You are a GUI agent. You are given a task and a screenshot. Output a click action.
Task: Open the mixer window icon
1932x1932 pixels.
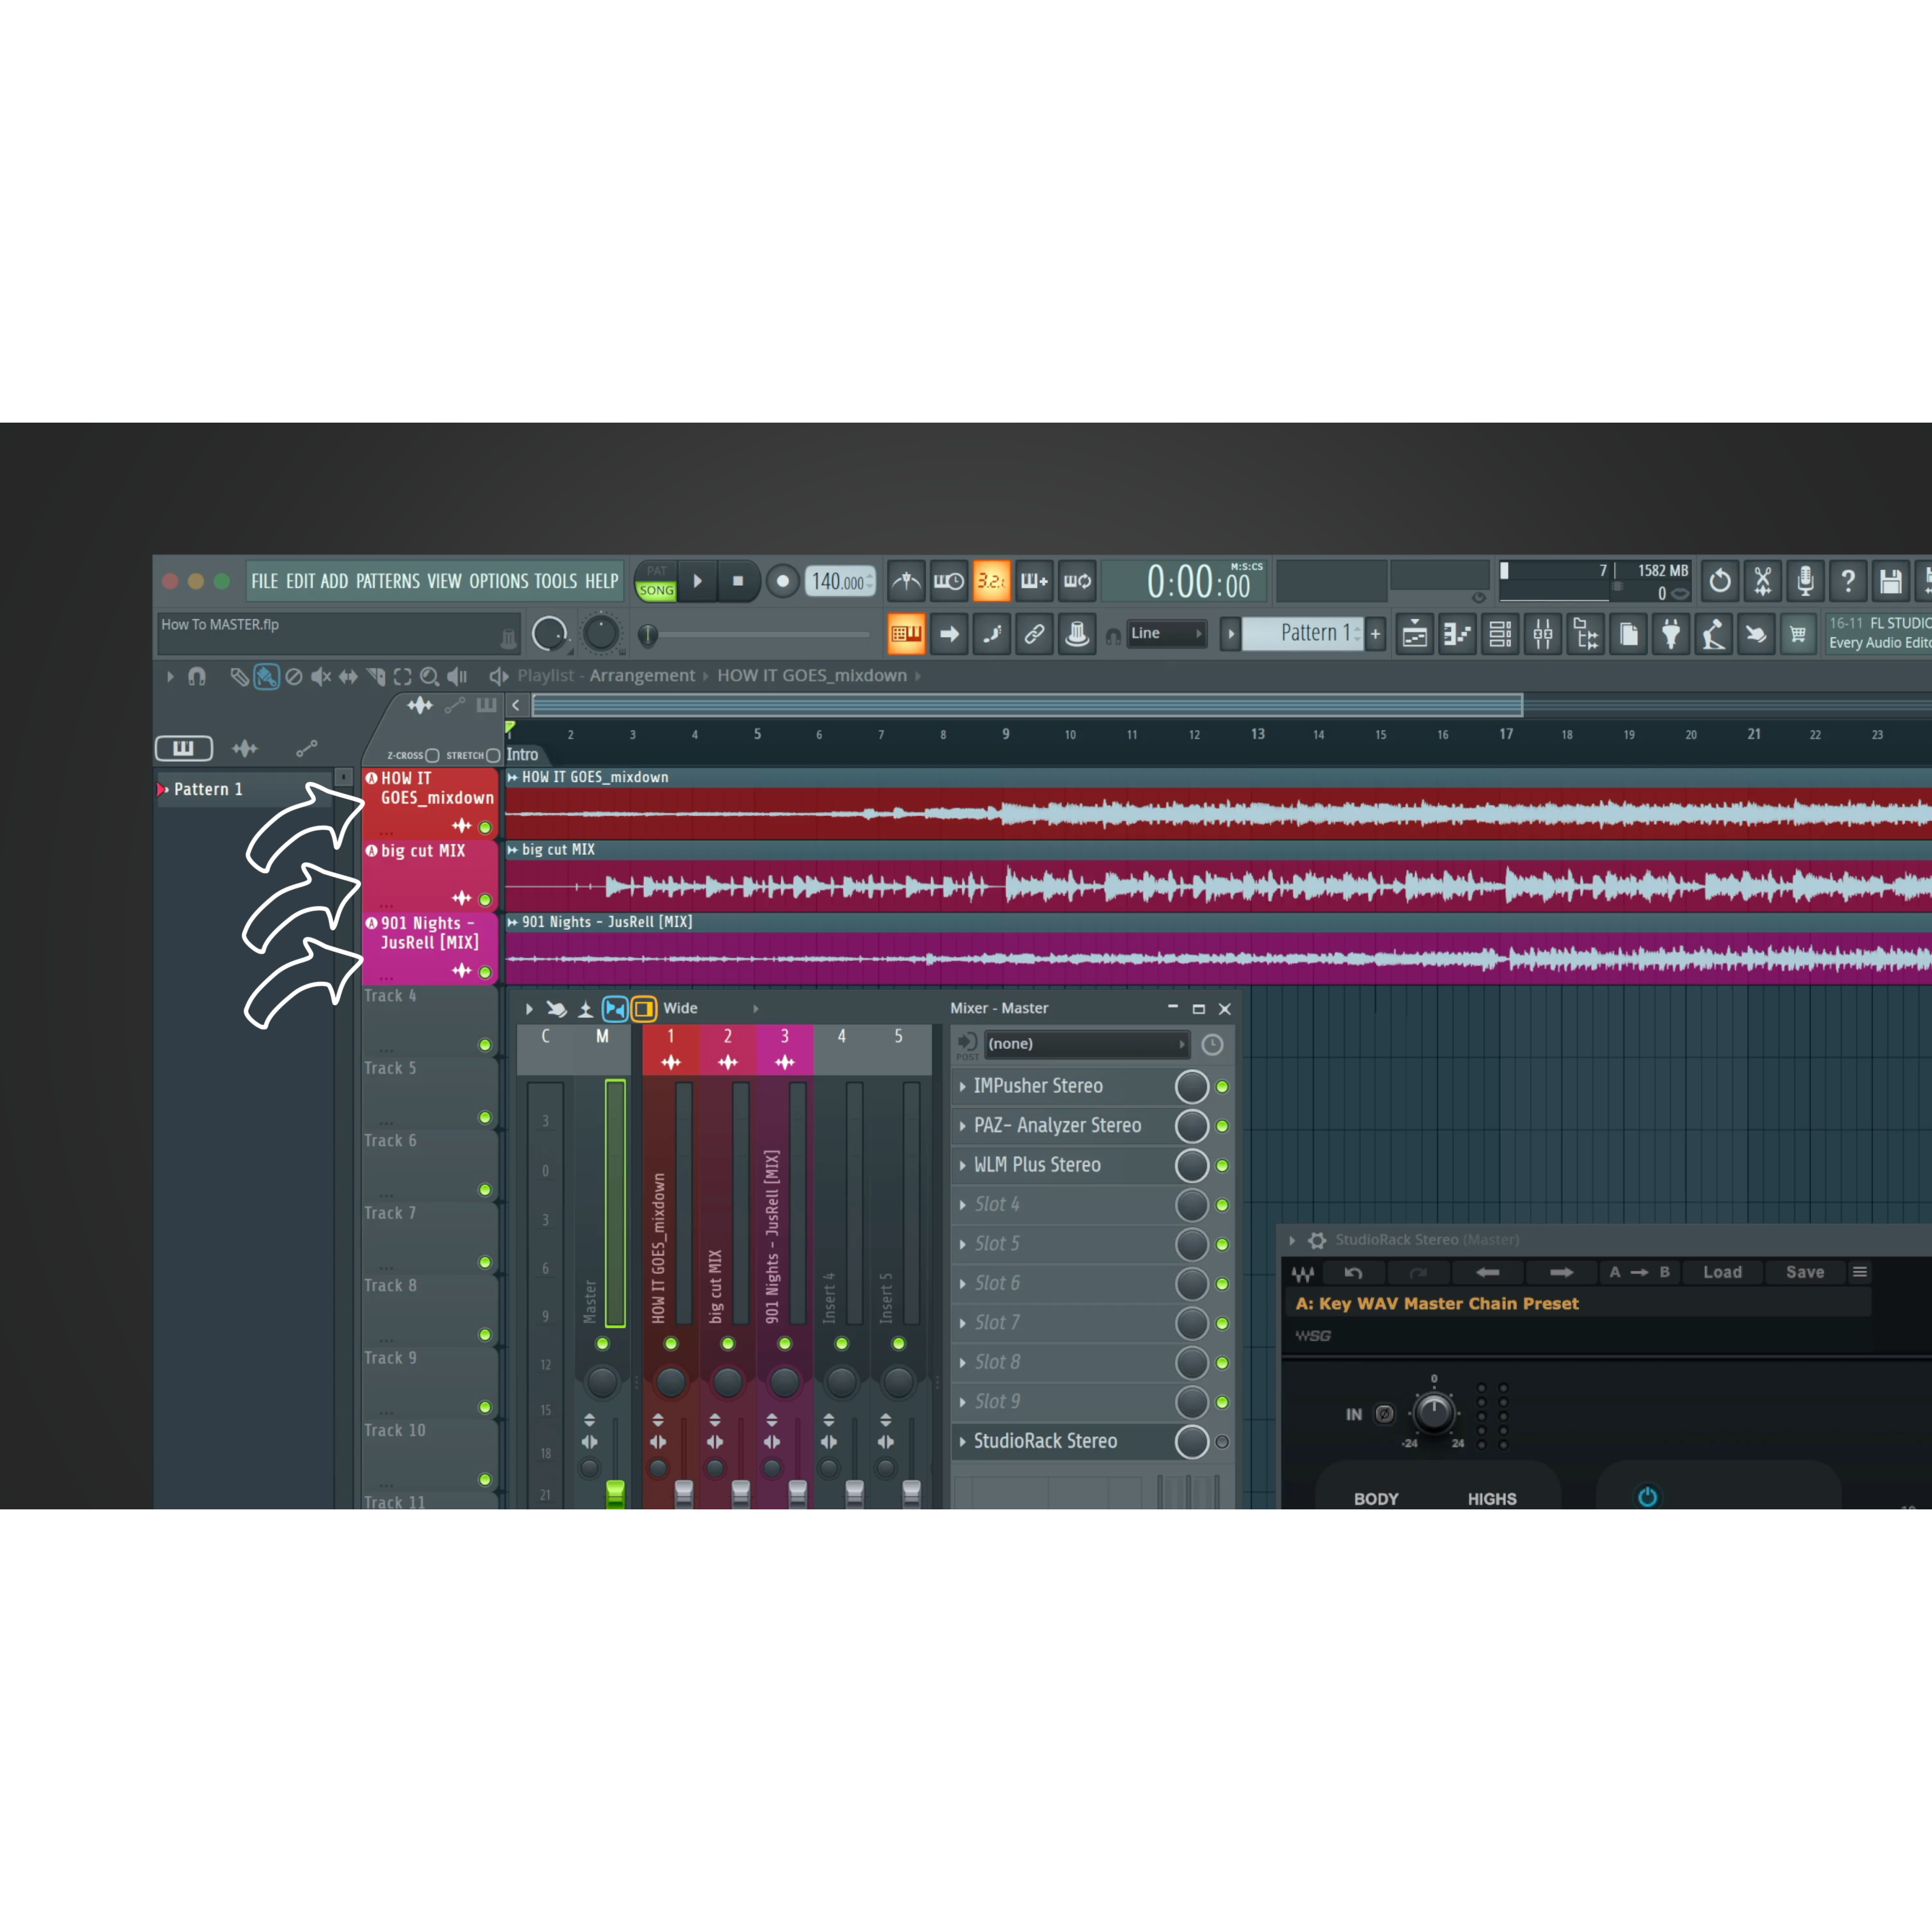click(x=1543, y=634)
